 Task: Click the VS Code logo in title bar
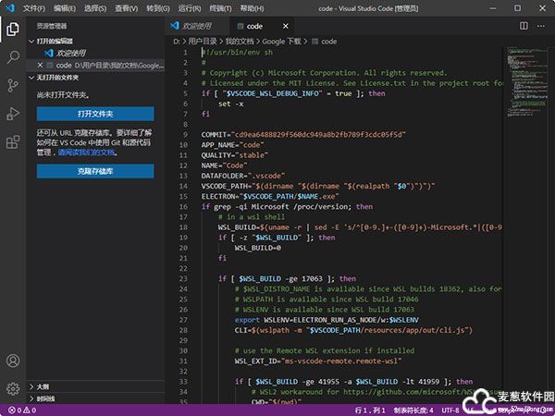[x=10, y=7]
